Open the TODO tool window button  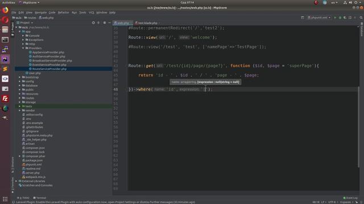click(x=23, y=198)
